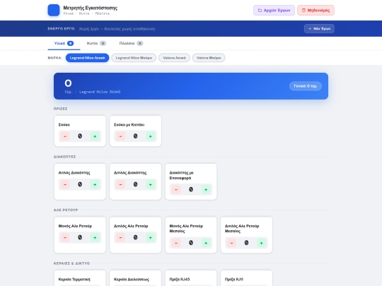Viewport: 382px width, 286px height.
Task: Click the ΑΛΕ ΡΕΤΟΥΡ section heading
Action: coord(66,210)
